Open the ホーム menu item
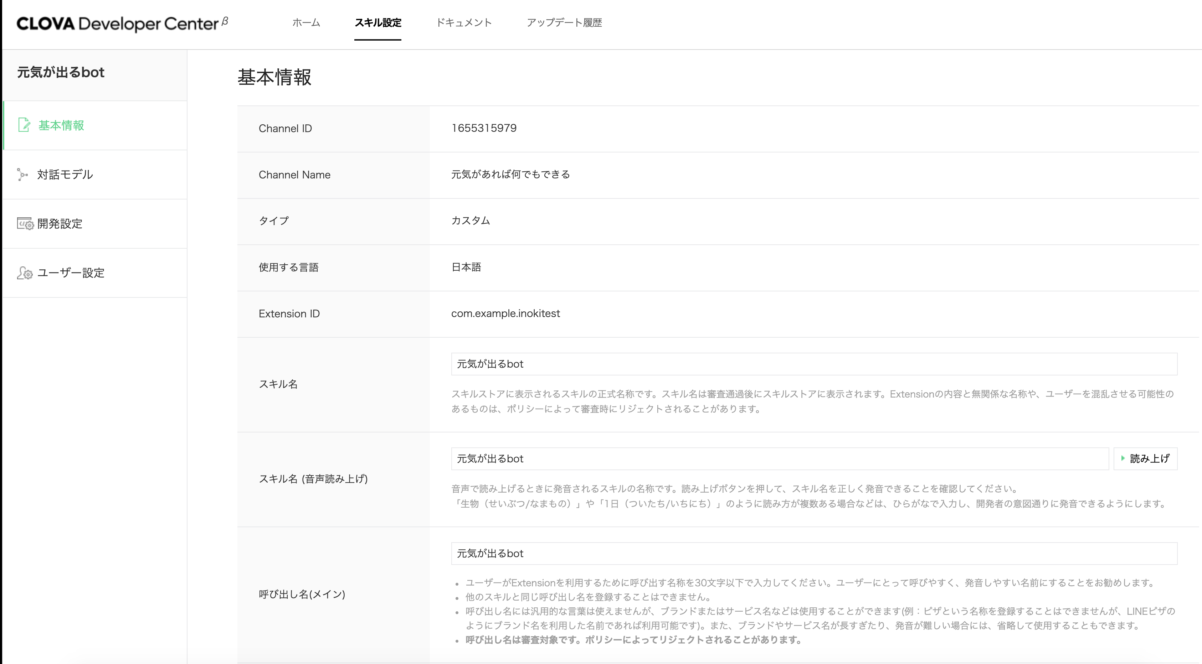 point(305,23)
